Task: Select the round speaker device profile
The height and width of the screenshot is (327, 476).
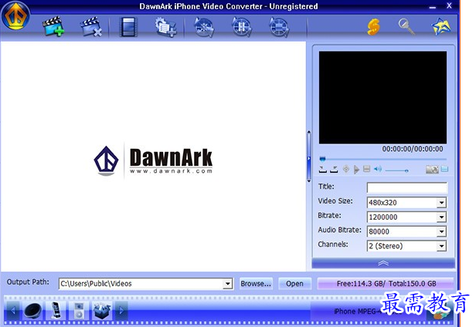Action: click(x=32, y=311)
